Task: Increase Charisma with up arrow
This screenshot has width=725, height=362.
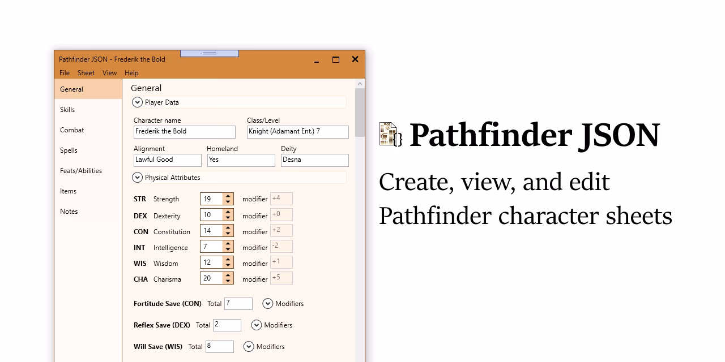Action: pos(228,275)
